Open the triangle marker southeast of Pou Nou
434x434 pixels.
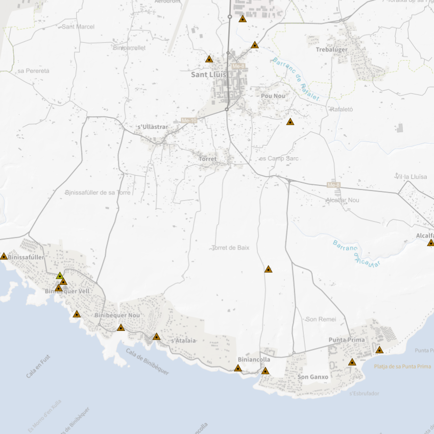pyautogui.click(x=290, y=122)
